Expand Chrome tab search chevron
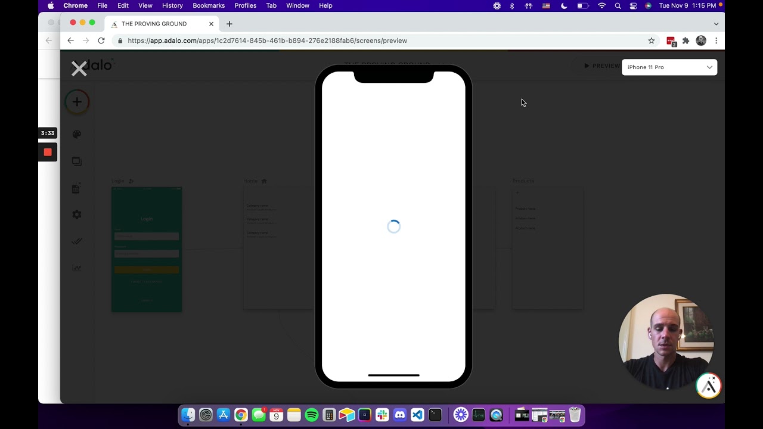This screenshot has height=429, width=763. pyautogui.click(x=716, y=24)
